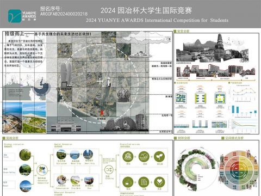The image size is (261, 196).
Task: Click the Ocean circular photo
Action: [25, 186]
